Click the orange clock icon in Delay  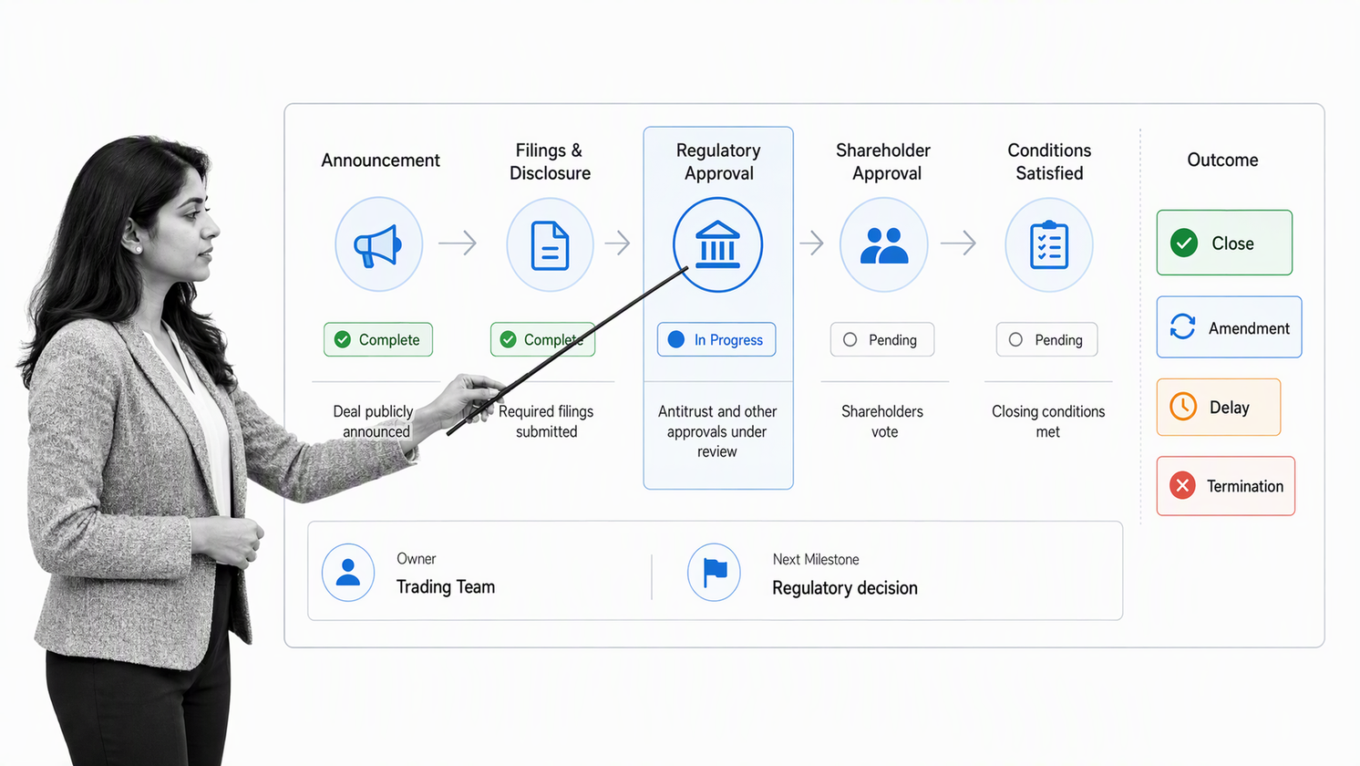[1183, 407]
